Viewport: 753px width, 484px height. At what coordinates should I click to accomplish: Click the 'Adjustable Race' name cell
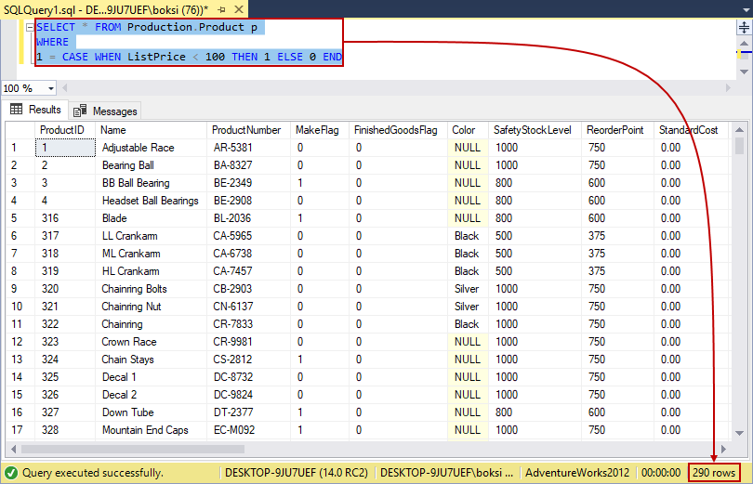click(x=138, y=148)
